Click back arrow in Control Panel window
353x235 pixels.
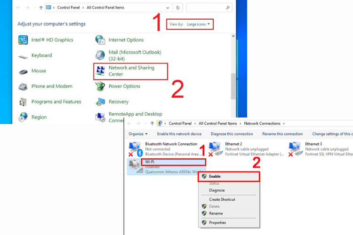pyautogui.click(x=19, y=8)
